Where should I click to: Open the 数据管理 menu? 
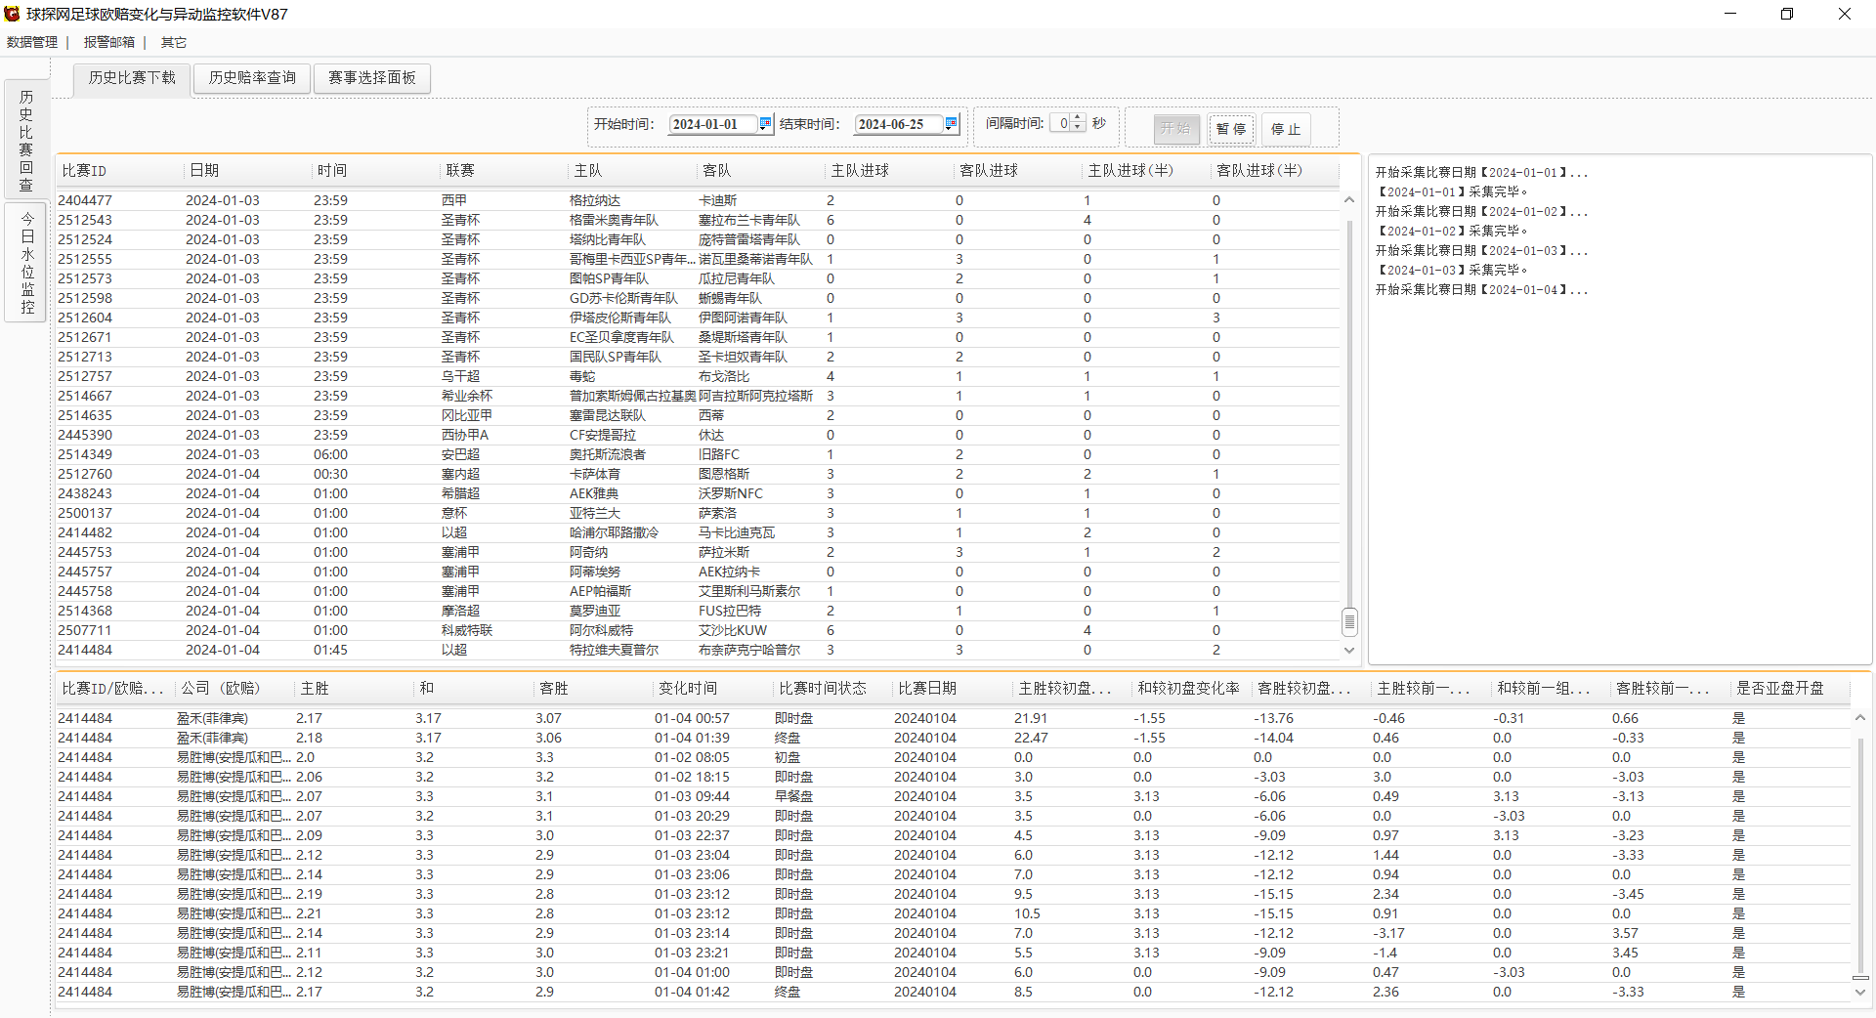[x=32, y=42]
